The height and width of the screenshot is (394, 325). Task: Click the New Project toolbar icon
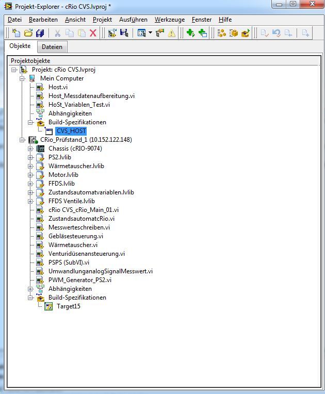[16, 33]
